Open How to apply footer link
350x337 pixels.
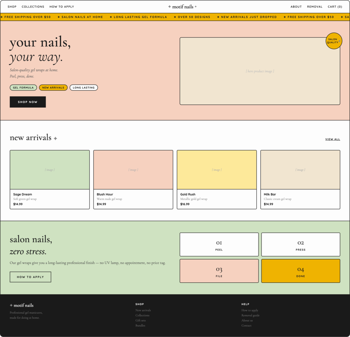click(250, 310)
